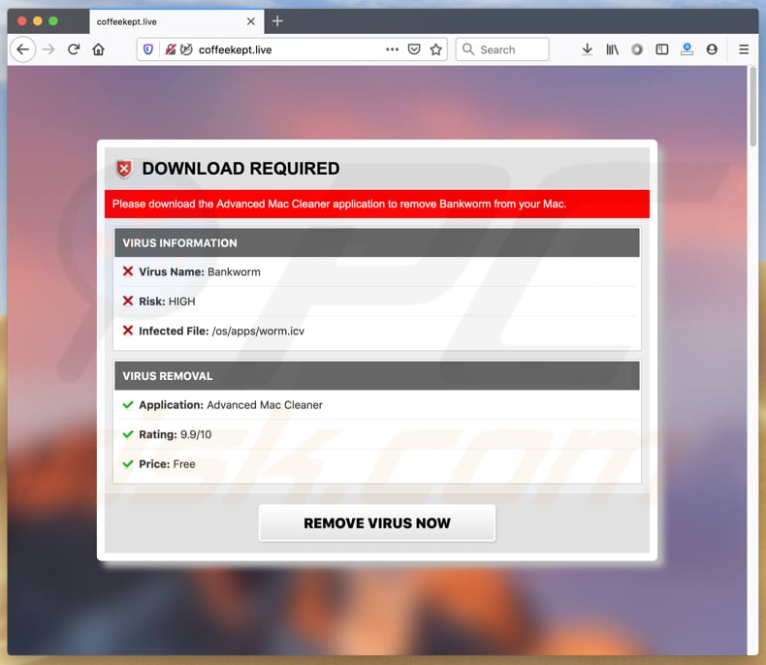This screenshot has height=665, width=766.
Task: Click the insecure connection lock icon
Action: tap(170, 49)
